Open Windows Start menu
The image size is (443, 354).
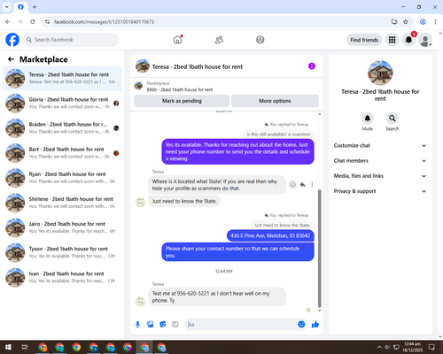8,347
